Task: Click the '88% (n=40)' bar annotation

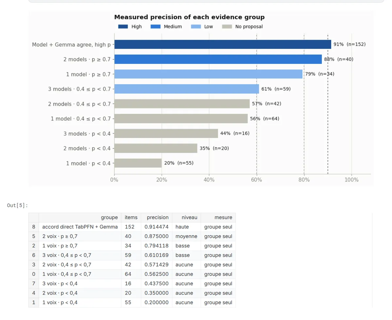Action: [339, 59]
